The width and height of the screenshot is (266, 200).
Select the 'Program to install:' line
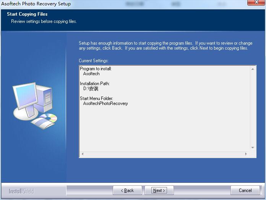pos(96,69)
